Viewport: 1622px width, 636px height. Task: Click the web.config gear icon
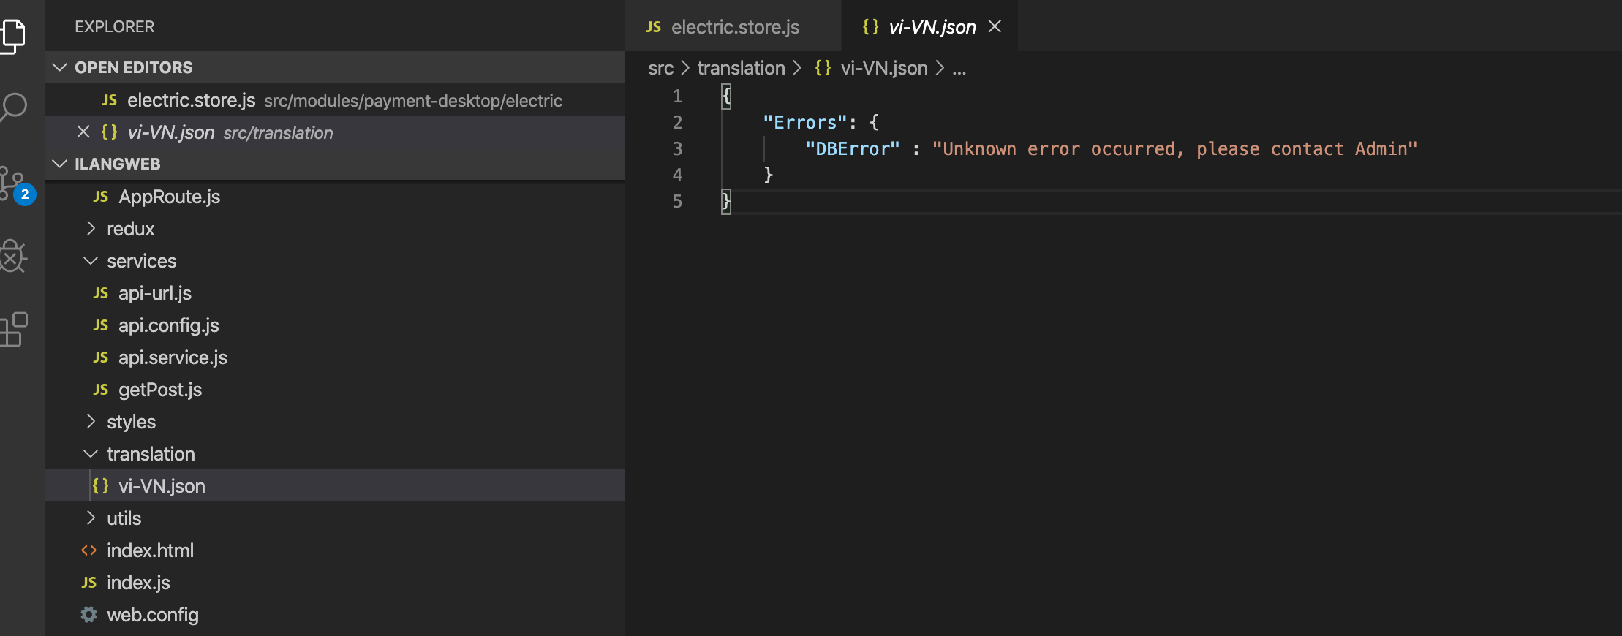tap(88, 615)
